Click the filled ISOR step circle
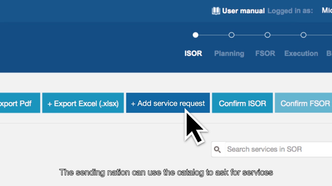This screenshot has width=332, height=186. coord(196,35)
